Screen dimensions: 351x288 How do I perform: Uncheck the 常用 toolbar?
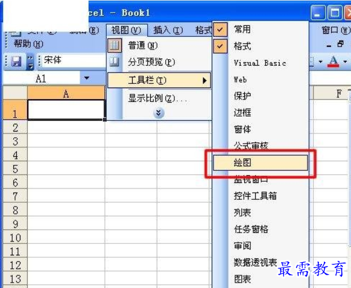(261, 30)
